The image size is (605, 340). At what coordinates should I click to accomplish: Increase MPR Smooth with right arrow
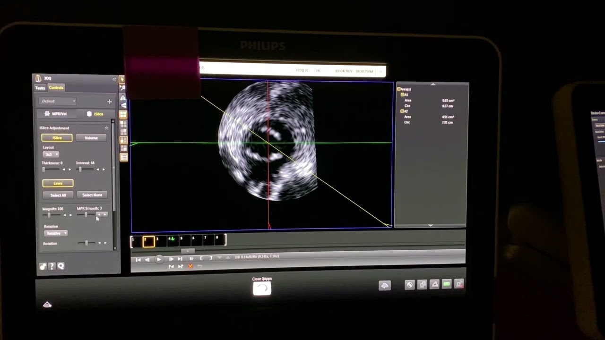(105, 214)
